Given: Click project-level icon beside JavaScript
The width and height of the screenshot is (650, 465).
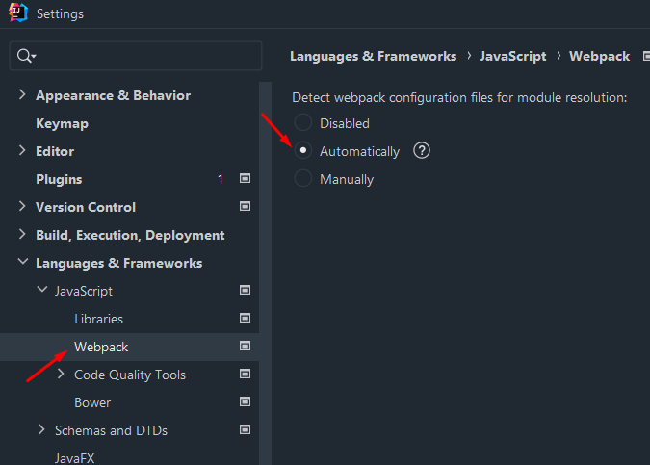Looking at the screenshot, I should tap(245, 290).
